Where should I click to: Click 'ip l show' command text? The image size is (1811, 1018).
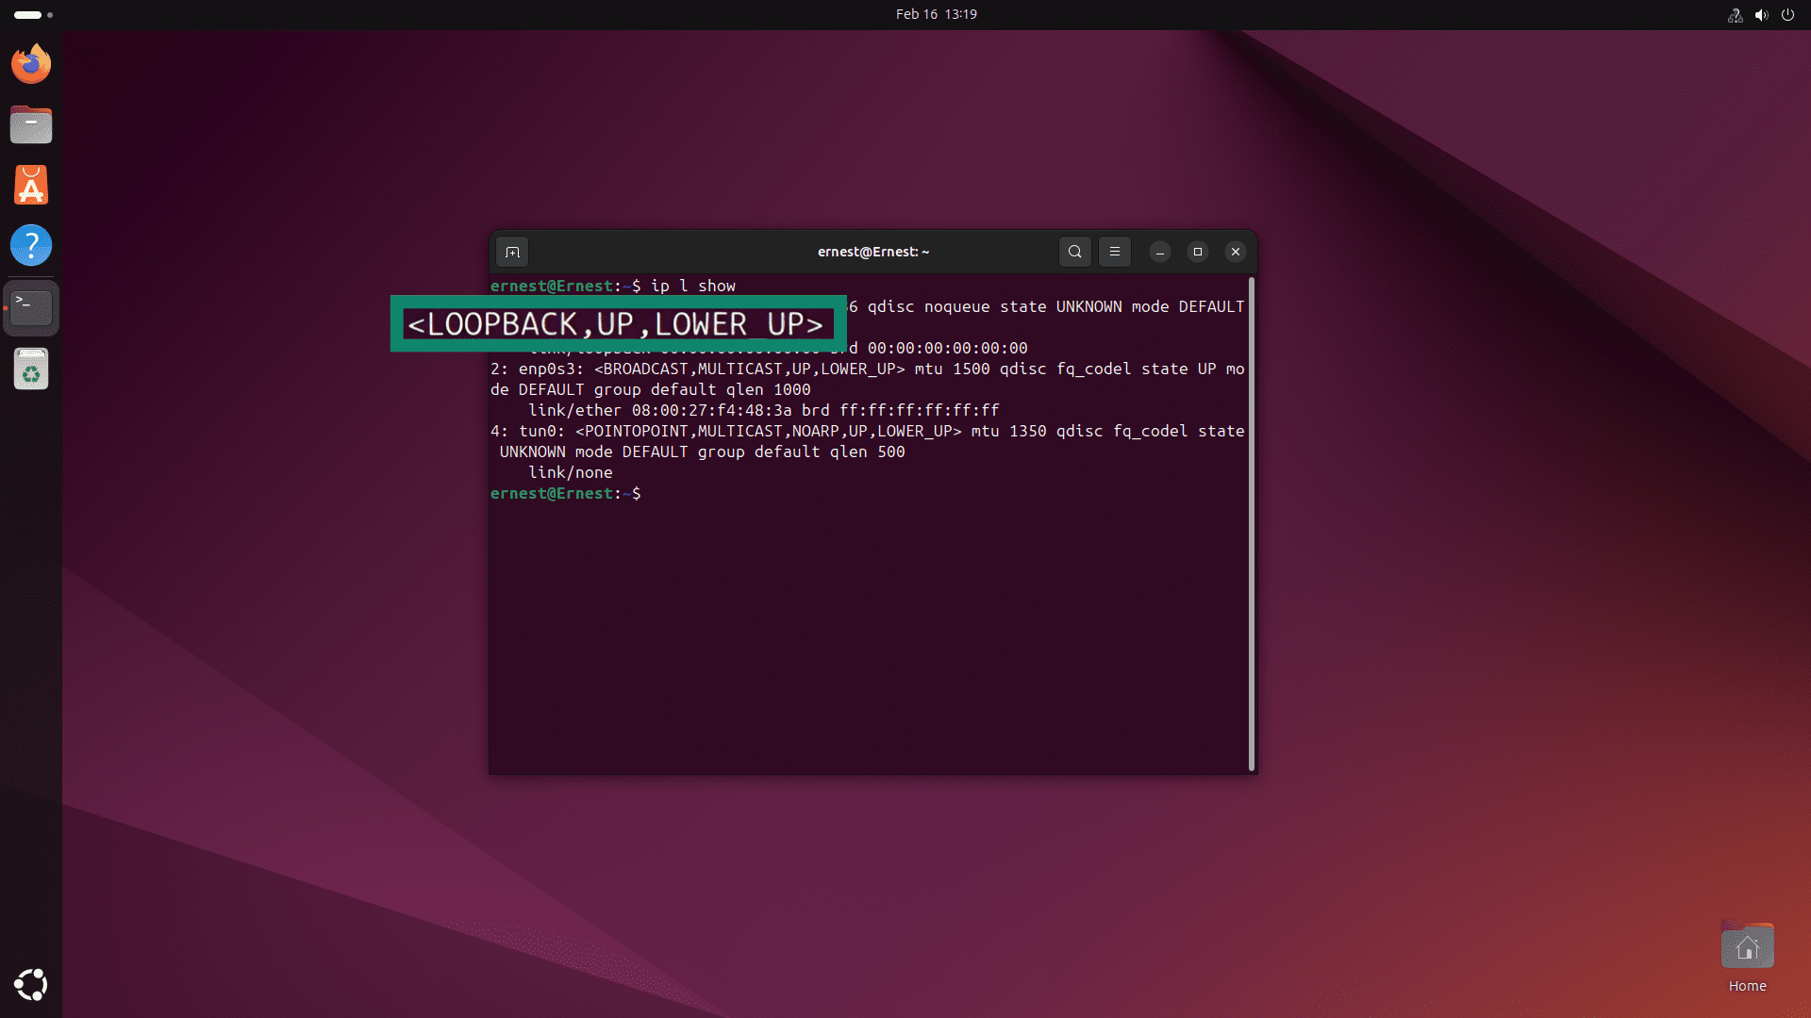693,286
